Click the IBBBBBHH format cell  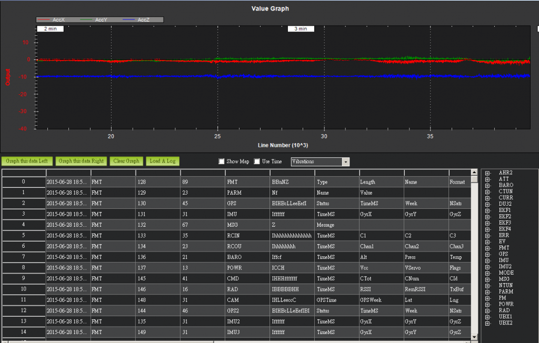coord(292,289)
